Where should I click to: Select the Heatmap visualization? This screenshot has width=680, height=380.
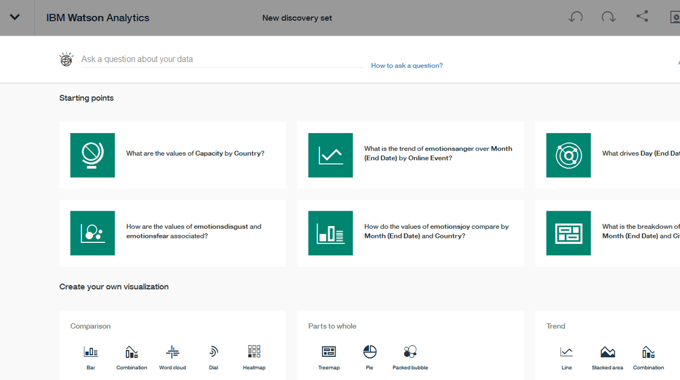coord(254,352)
